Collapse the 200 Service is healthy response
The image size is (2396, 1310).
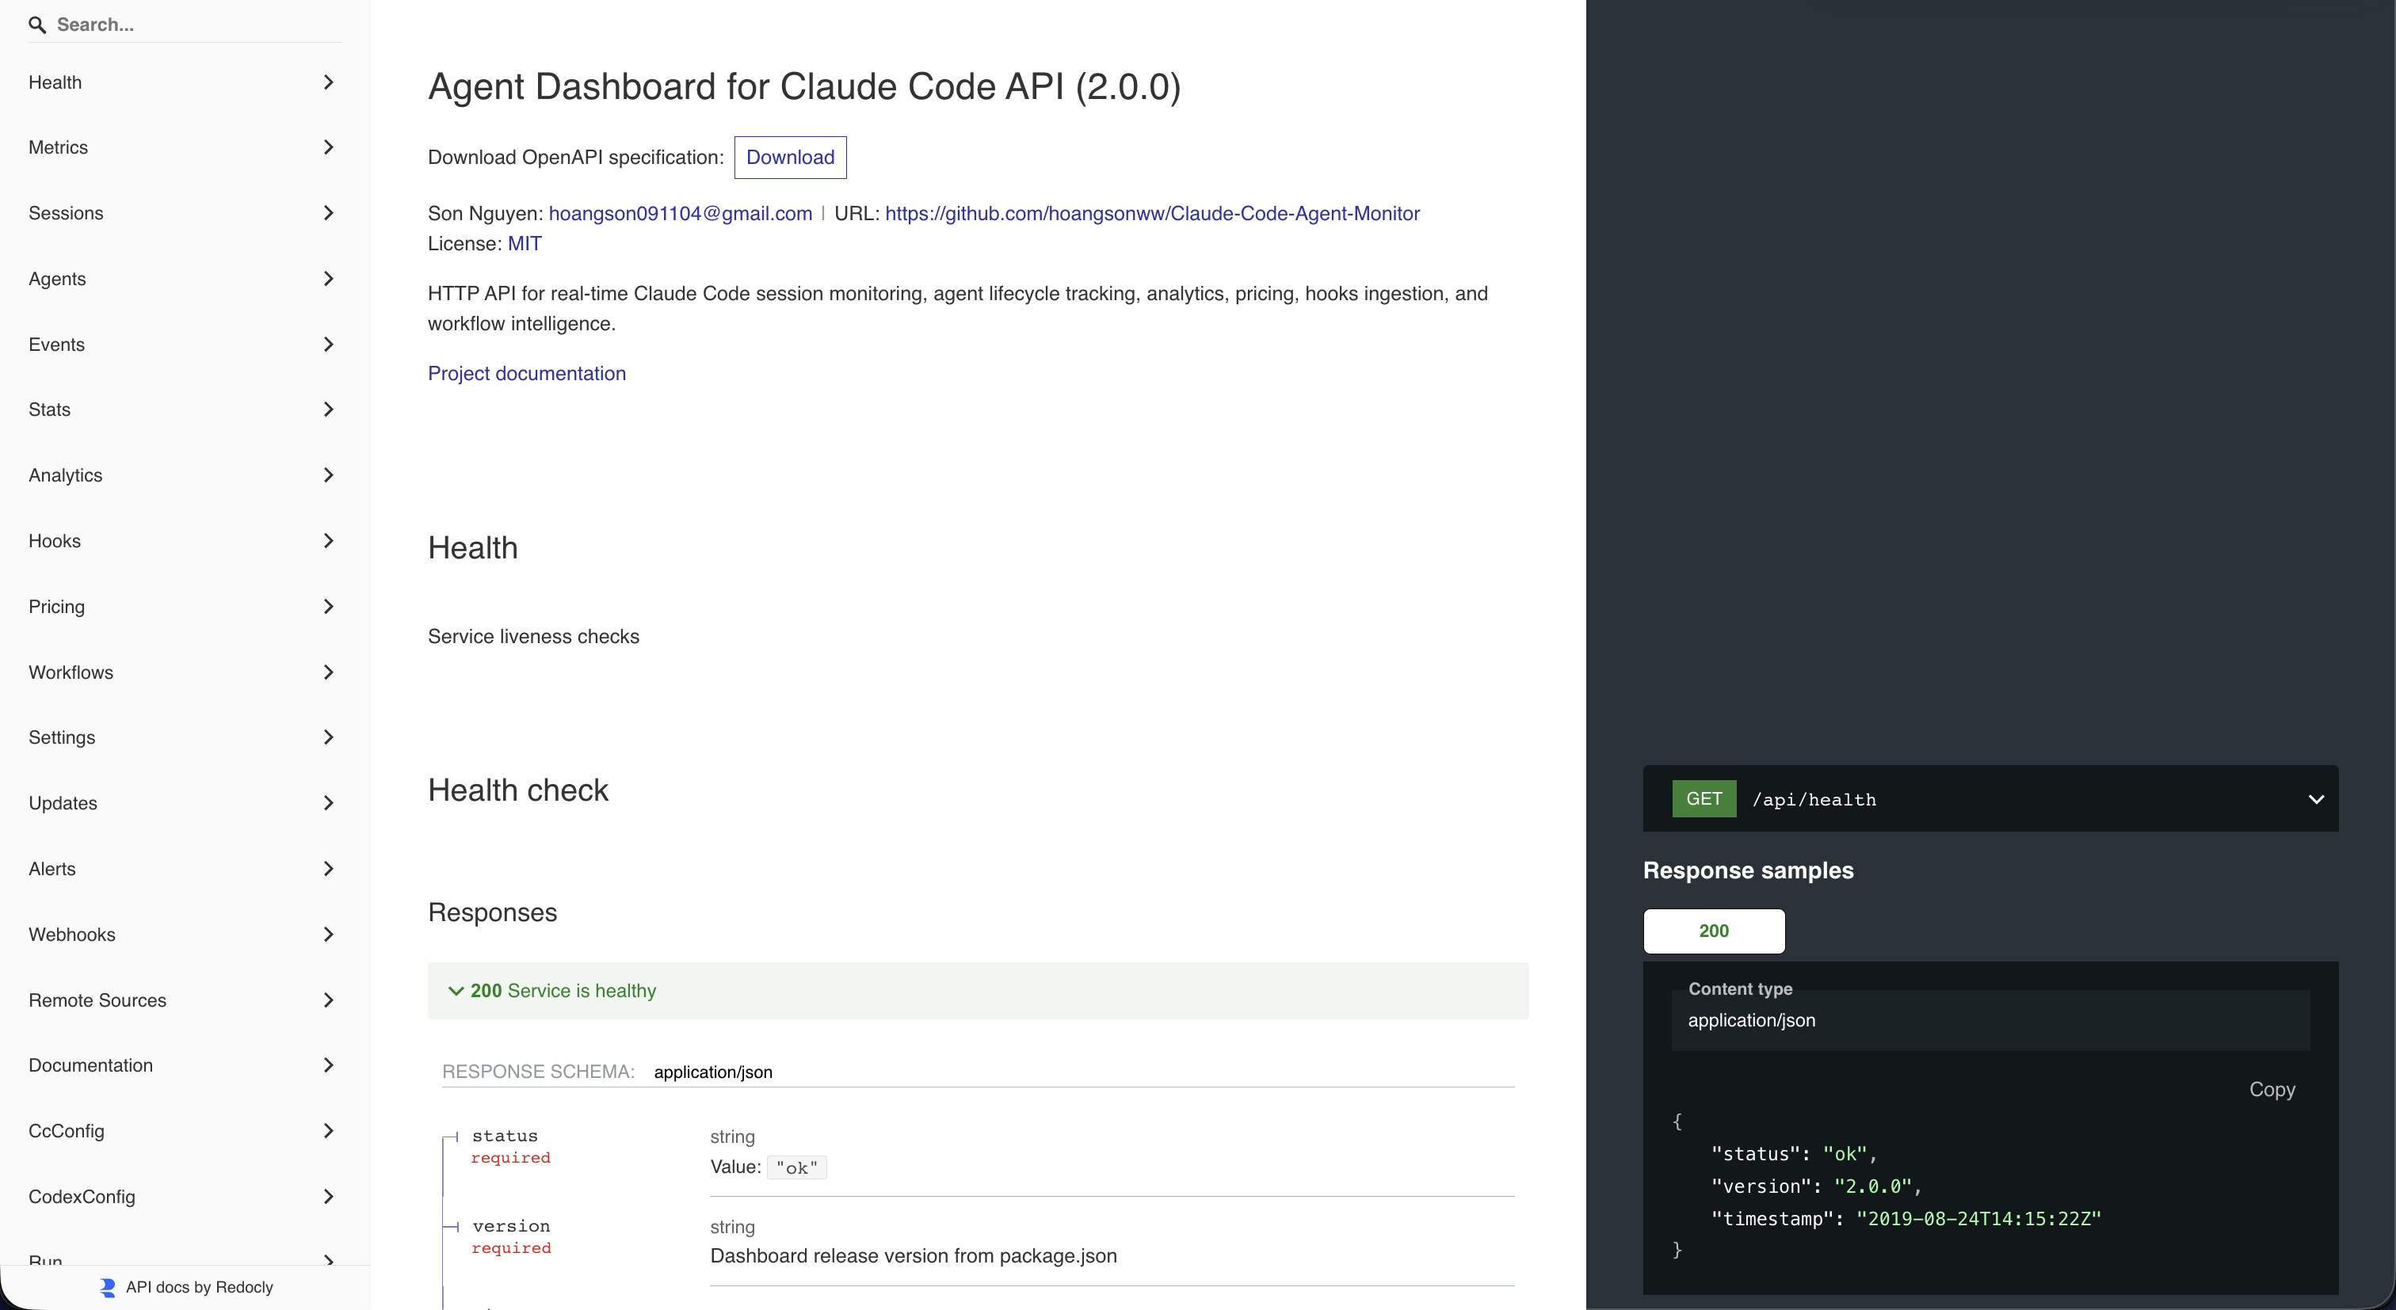click(978, 991)
